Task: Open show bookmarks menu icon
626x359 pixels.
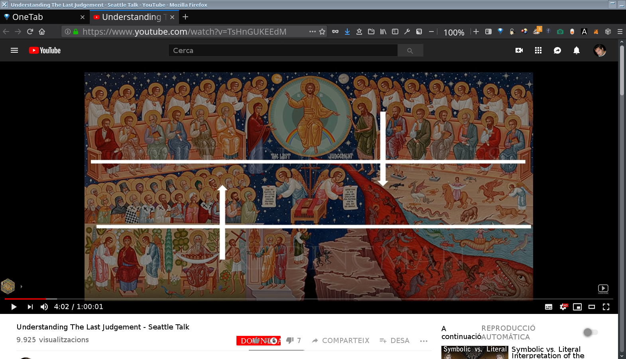Action: 359,32
